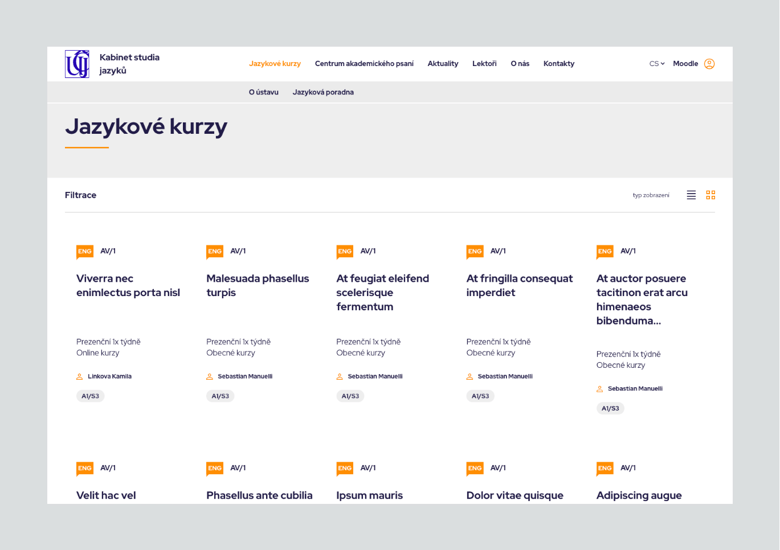Click Sebastian Manuelli on At auctor card
Image resolution: width=780 pixels, height=550 pixels.
tap(635, 389)
